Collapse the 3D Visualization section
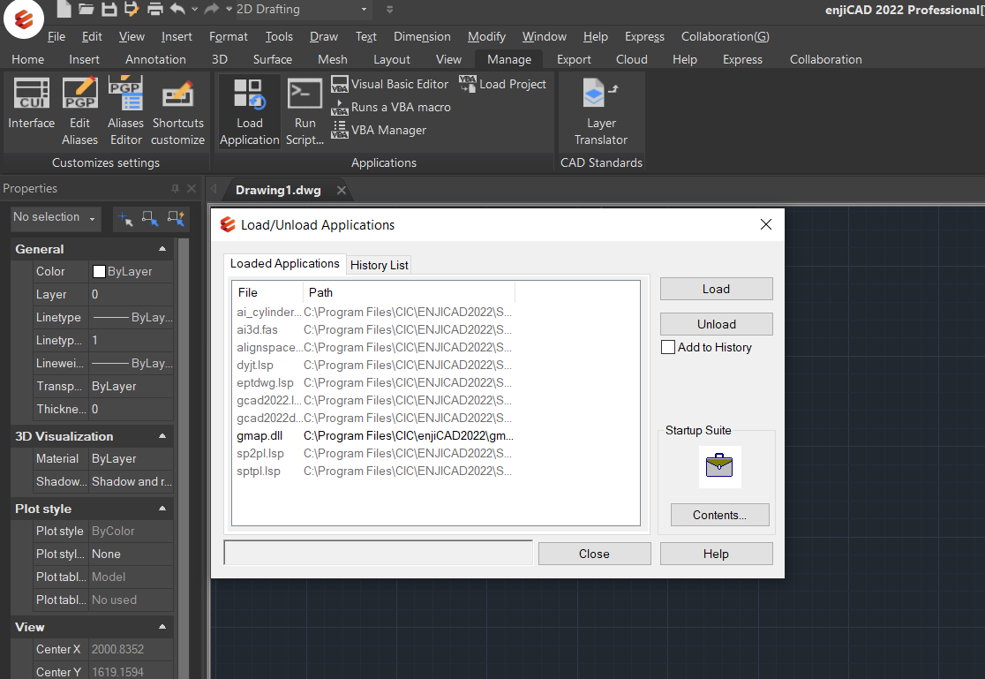 pyautogui.click(x=162, y=436)
